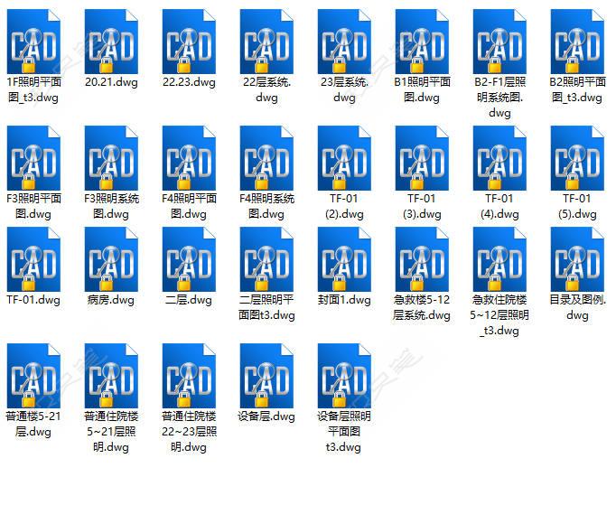
Task: Click the label text B1照明平面图.dwg
Action: tap(422, 89)
